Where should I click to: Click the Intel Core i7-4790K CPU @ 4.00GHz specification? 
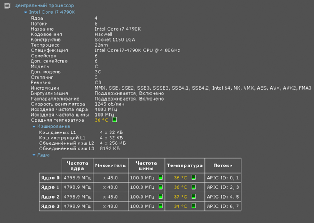point(137,51)
